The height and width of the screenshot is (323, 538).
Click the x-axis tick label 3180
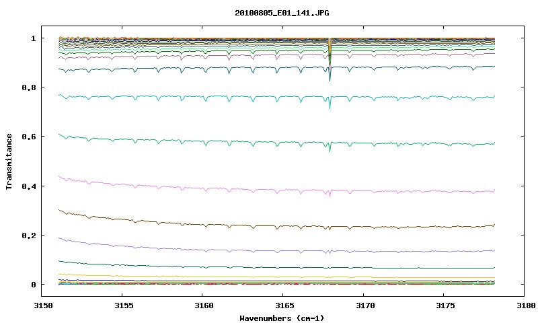pos(526,306)
